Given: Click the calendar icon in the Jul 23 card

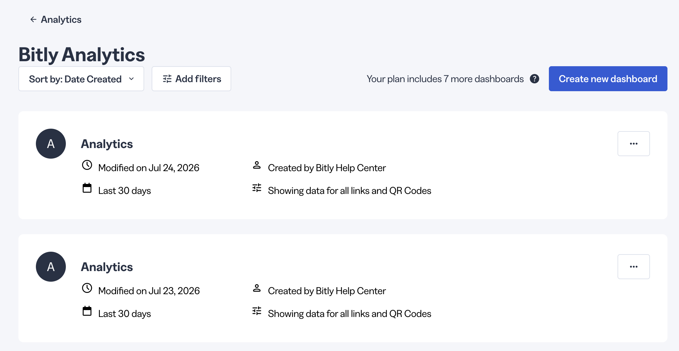Looking at the screenshot, I should pos(87,311).
